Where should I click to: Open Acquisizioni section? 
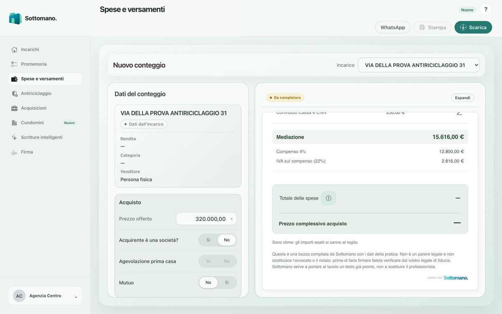tap(45, 108)
